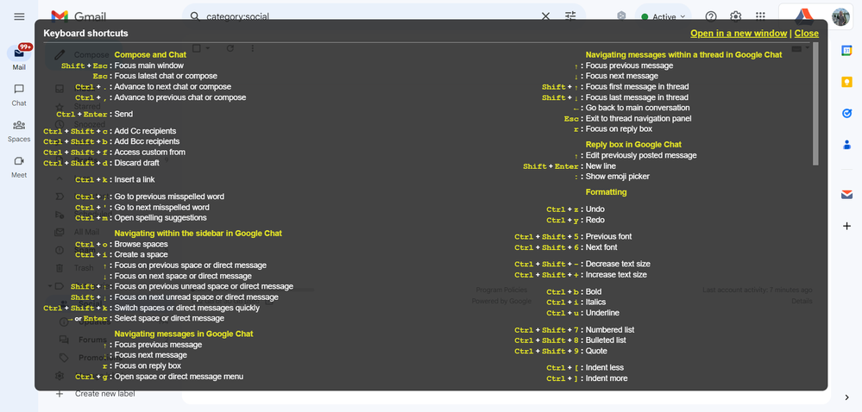Focus the mail search field
This screenshot has width=862, height=412.
click(369, 16)
